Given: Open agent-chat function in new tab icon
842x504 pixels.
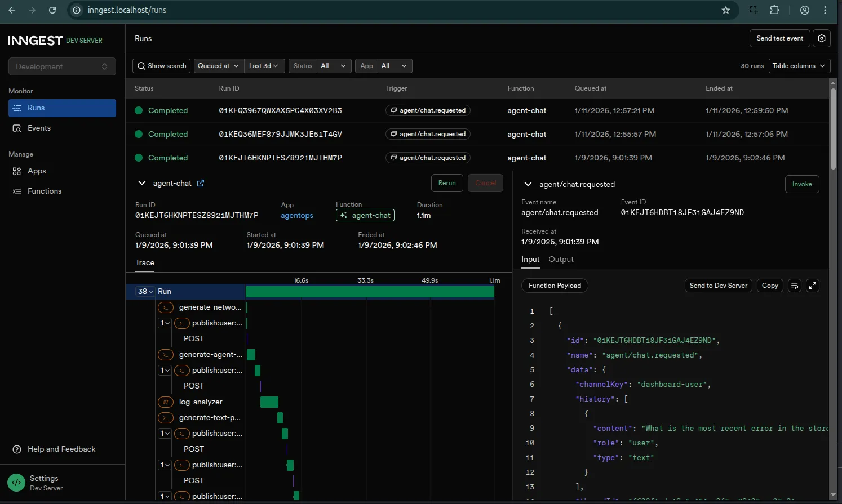Looking at the screenshot, I should 201,183.
